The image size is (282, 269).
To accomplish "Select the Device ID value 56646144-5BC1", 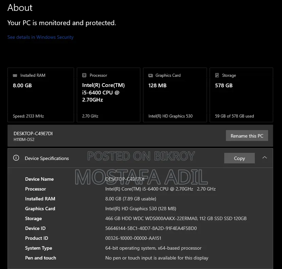I will 151,228.
